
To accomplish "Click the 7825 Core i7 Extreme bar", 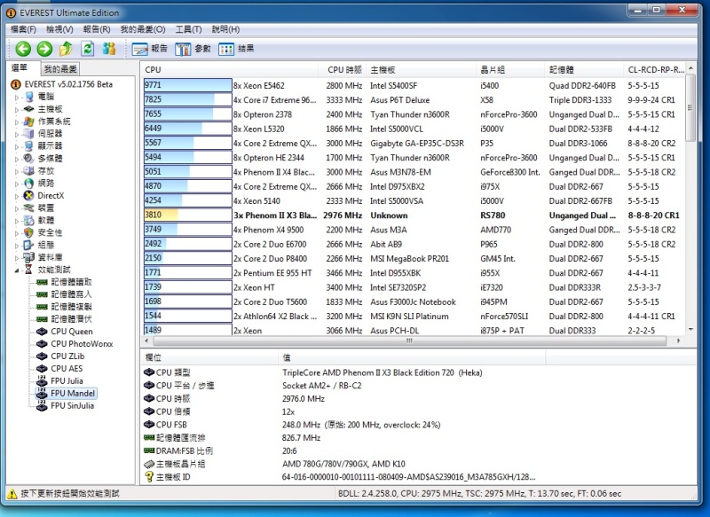I will [x=188, y=99].
